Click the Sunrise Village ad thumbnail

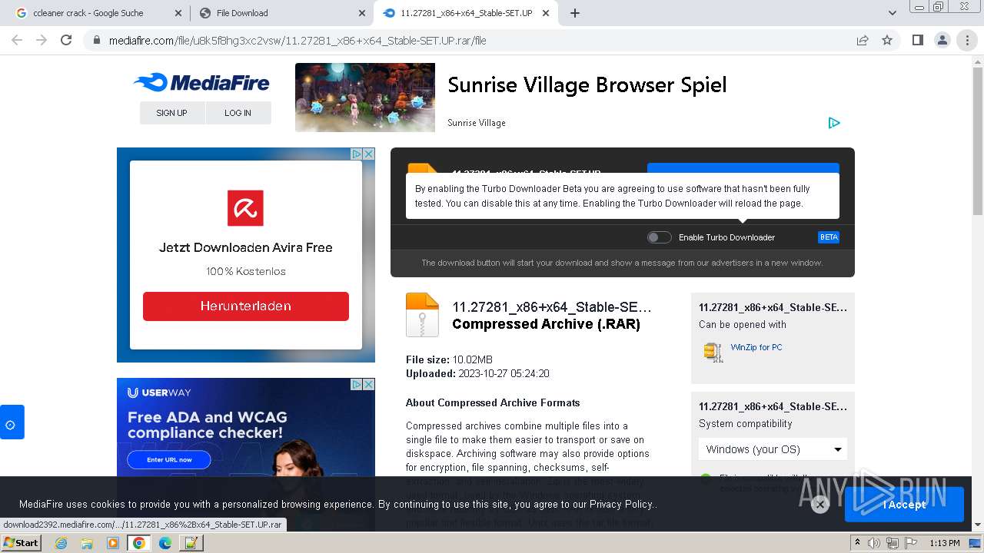365,98
